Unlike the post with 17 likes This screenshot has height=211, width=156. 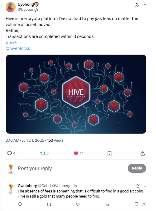78,153
